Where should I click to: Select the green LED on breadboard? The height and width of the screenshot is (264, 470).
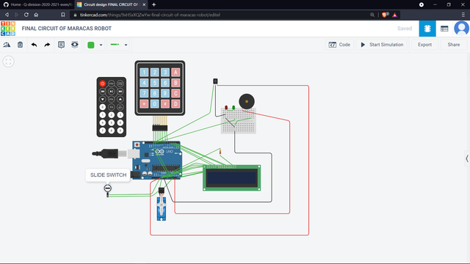(234, 108)
